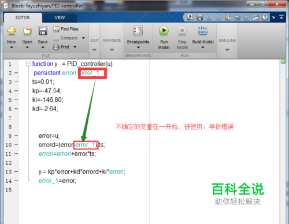The height and width of the screenshot is (224, 289).
Task: Click the green code analyzer status indicator
Action: pyautogui.click(x=283, y=61)
